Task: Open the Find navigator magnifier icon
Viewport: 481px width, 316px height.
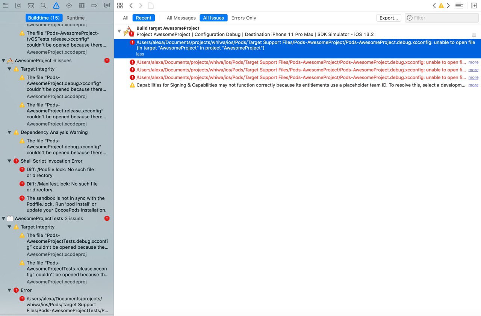Action: [44, 6]
